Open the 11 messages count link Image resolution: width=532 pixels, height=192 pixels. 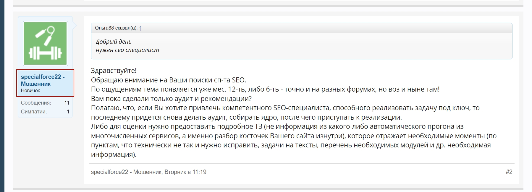pyautogui.click(x=67, y=103)
